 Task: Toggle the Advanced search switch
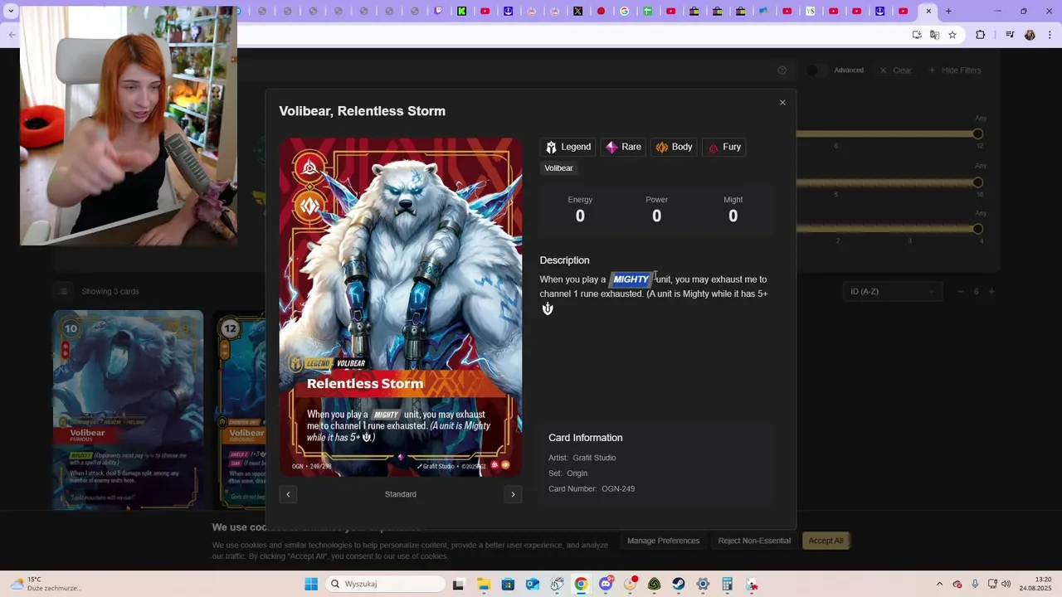tap(817, 70)
